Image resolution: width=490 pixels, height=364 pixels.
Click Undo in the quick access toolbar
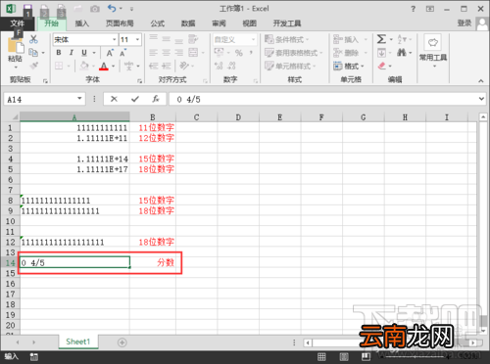tap(112, 9)
